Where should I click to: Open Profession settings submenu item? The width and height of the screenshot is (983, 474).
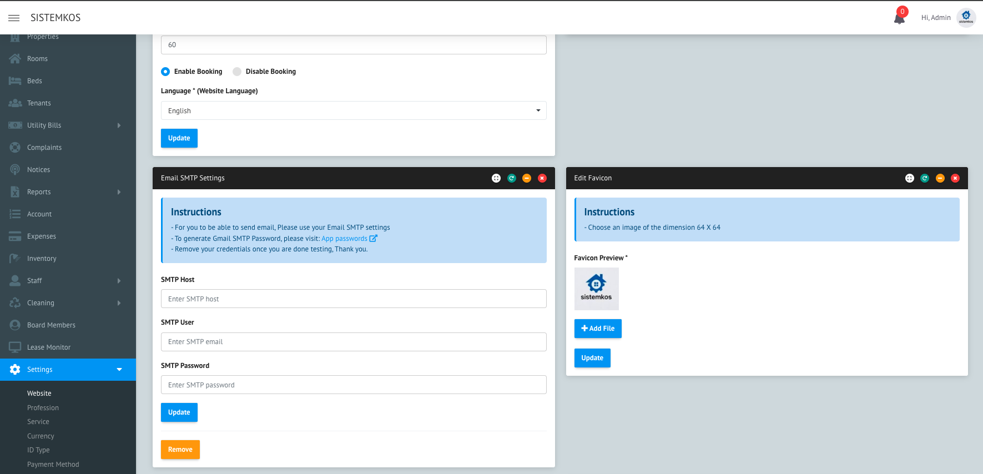pyautogui.click(x=43, y=408)
